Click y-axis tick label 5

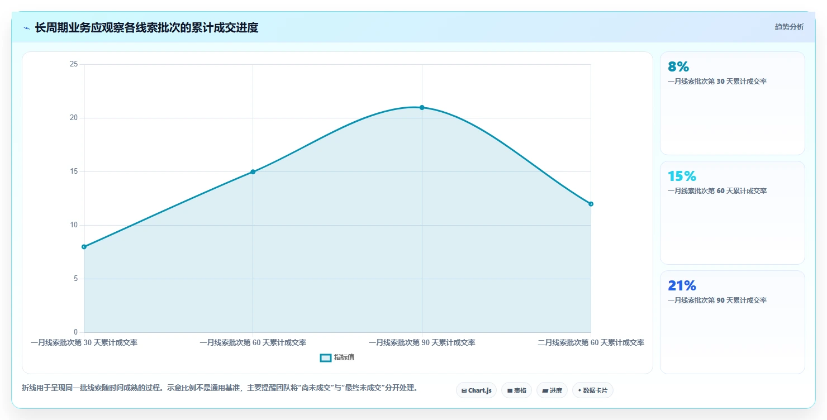(x=75, y=279)
